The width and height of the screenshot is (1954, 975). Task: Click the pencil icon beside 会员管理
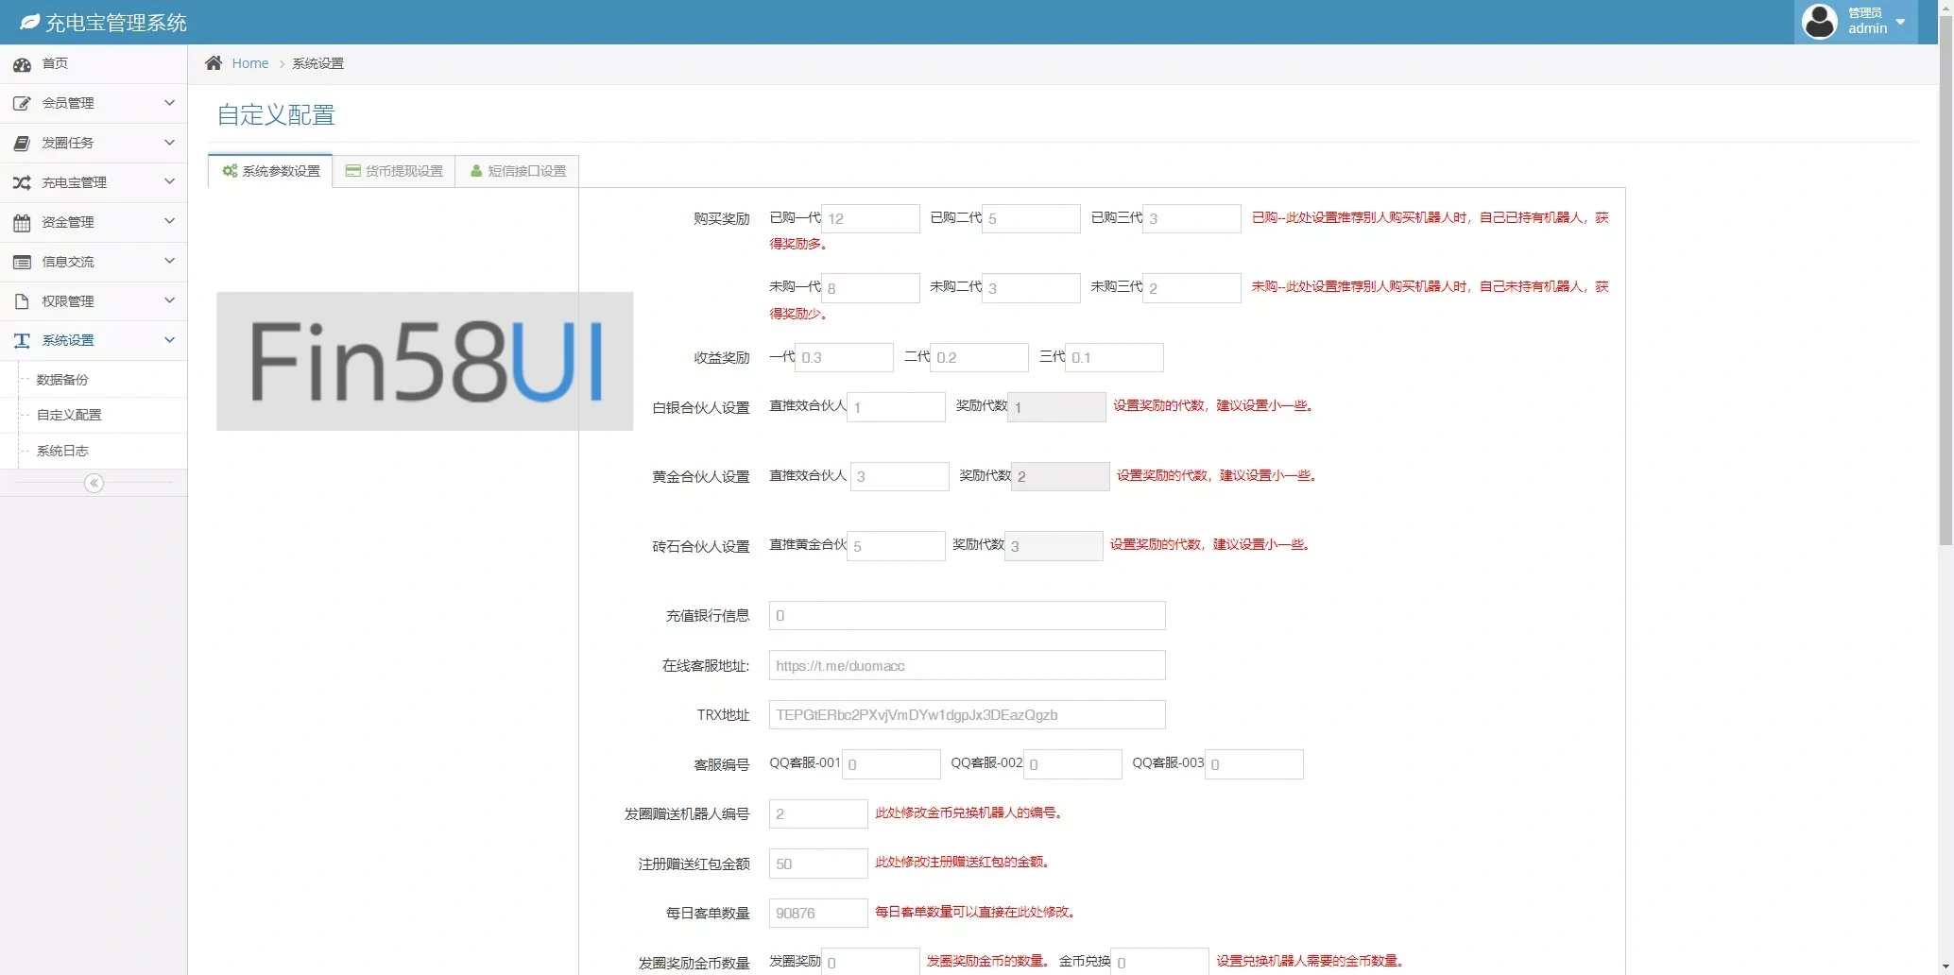pyautogui.click(x=22, y=103)
